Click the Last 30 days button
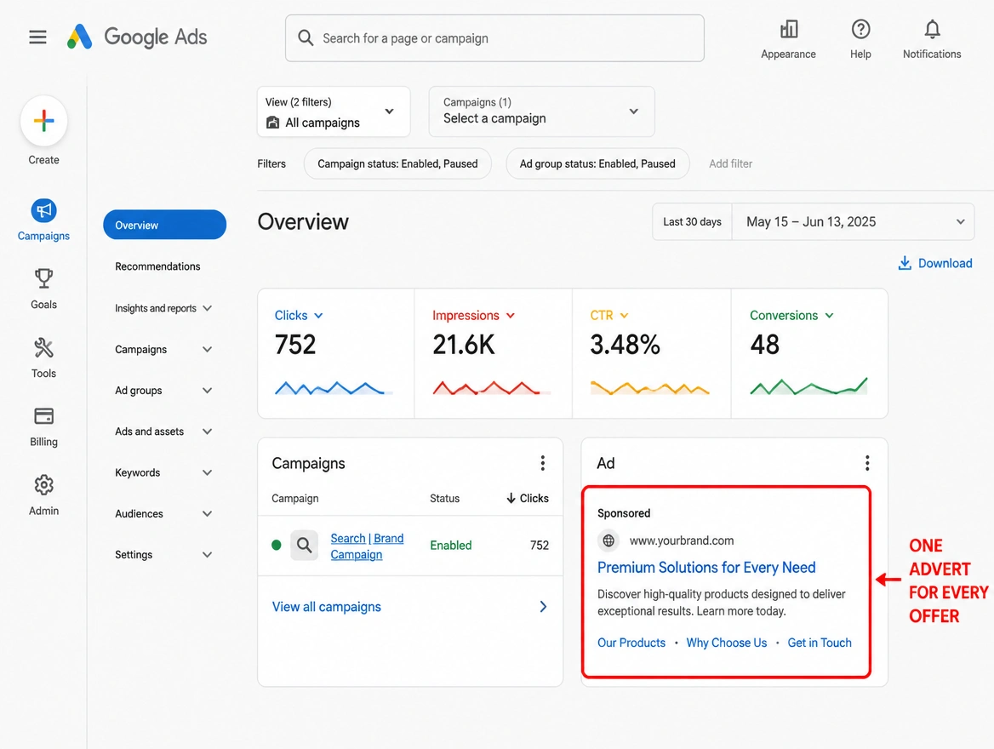Image resolution: width=994 pixels, height=749 pixels. click(692, 222)
